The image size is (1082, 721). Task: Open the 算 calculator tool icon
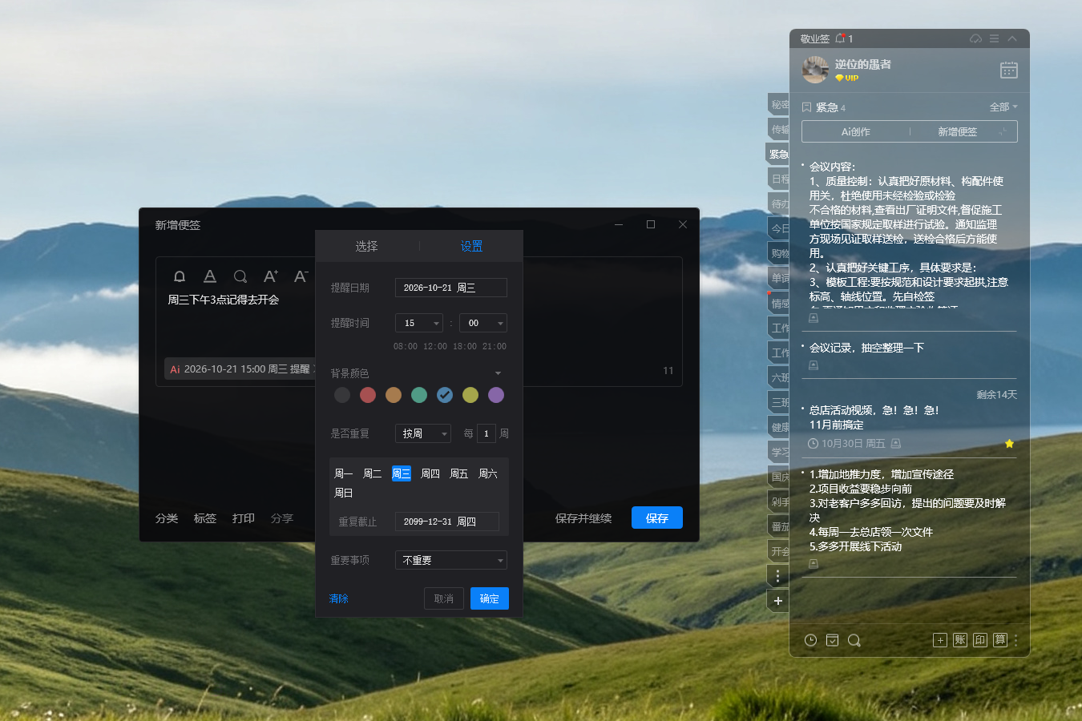click(1000, 640)
